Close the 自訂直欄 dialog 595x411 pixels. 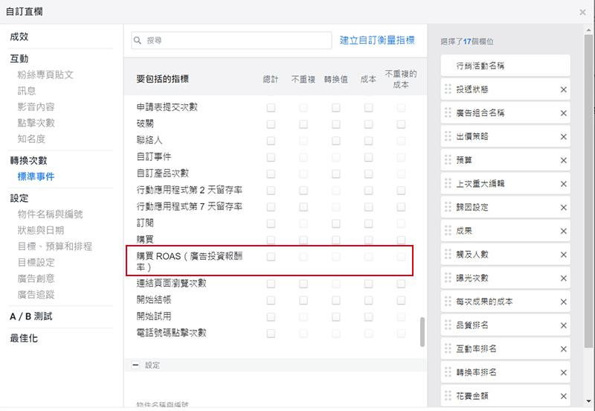582,12
